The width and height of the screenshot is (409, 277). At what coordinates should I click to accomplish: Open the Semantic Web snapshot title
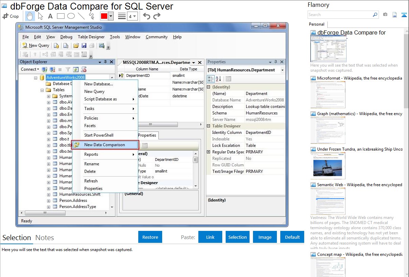point(359,184)
